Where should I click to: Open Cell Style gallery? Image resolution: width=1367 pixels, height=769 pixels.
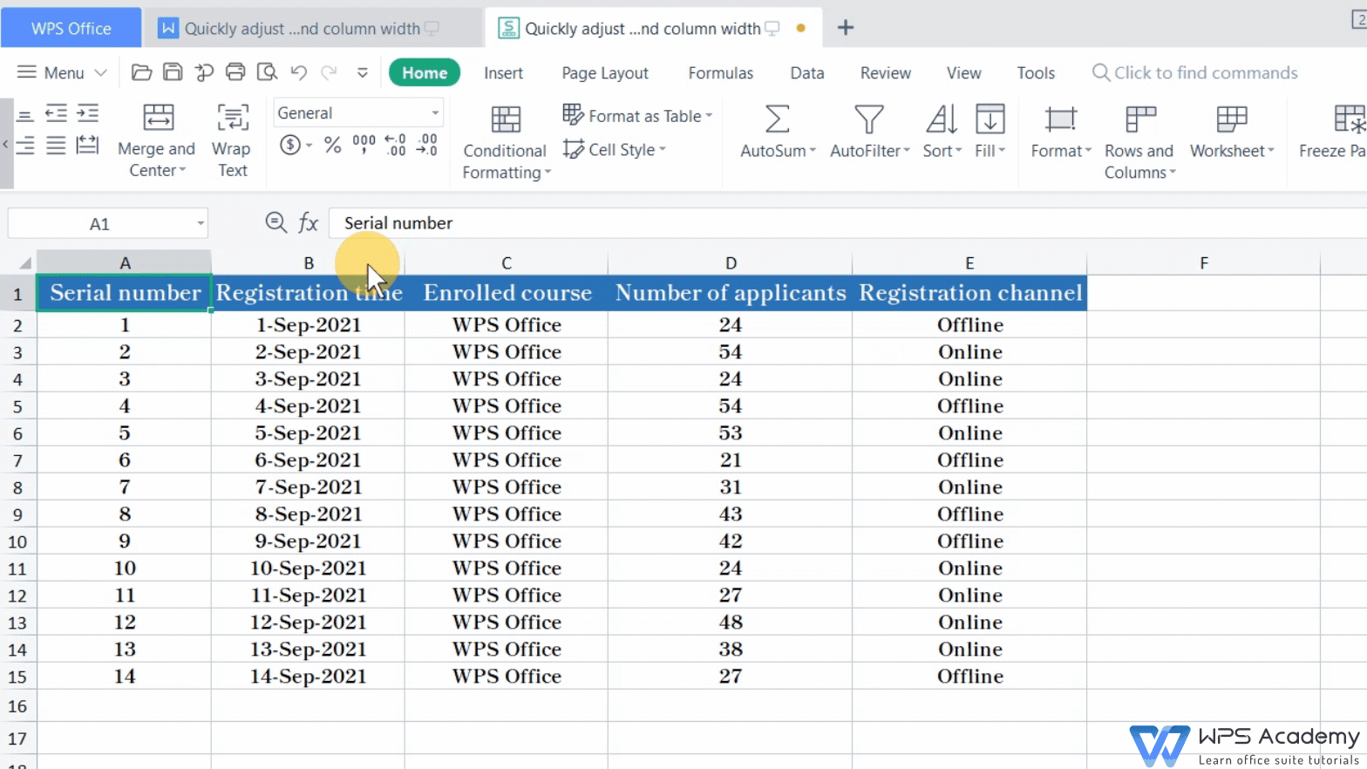click(x=615, y=149)
